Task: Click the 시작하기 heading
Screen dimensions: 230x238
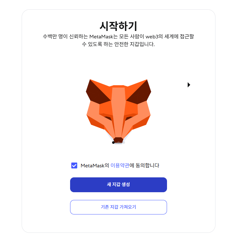Action: [118, 25]
